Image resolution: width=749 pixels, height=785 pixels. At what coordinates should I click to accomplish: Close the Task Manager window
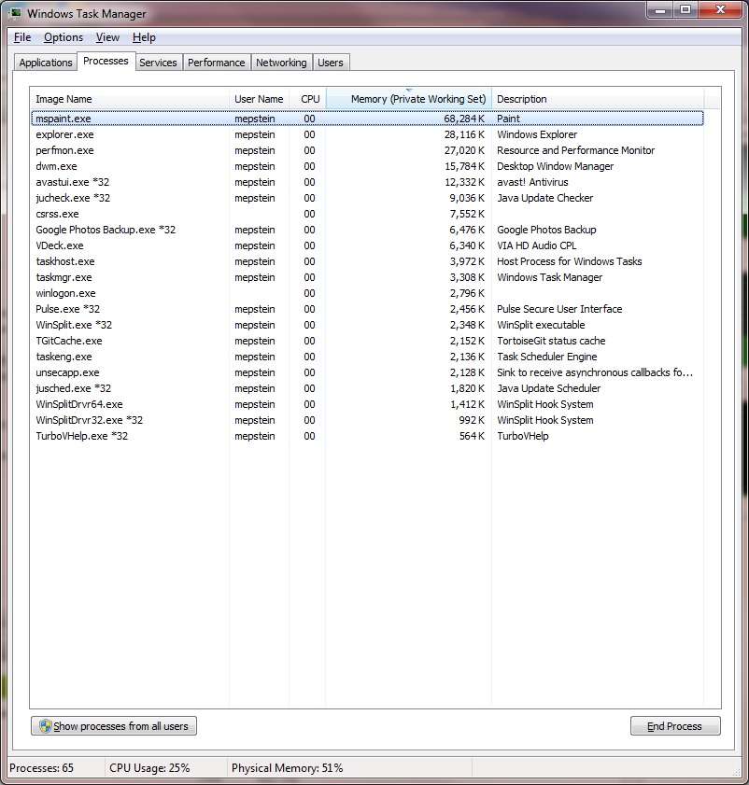(x=719, y=10)
